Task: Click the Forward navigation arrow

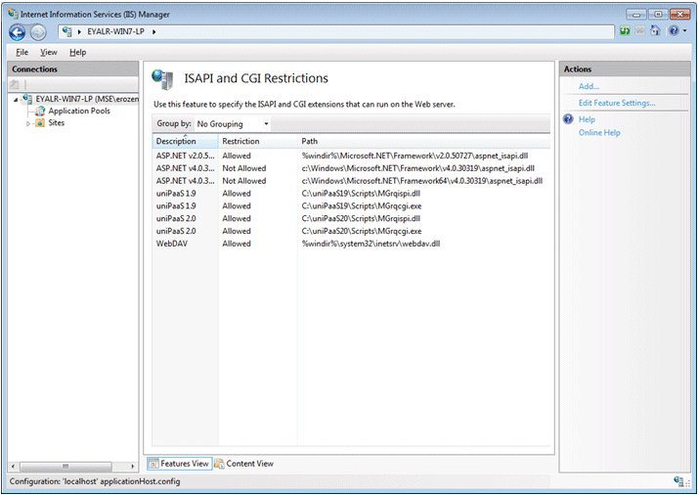Action: point(38,32)
